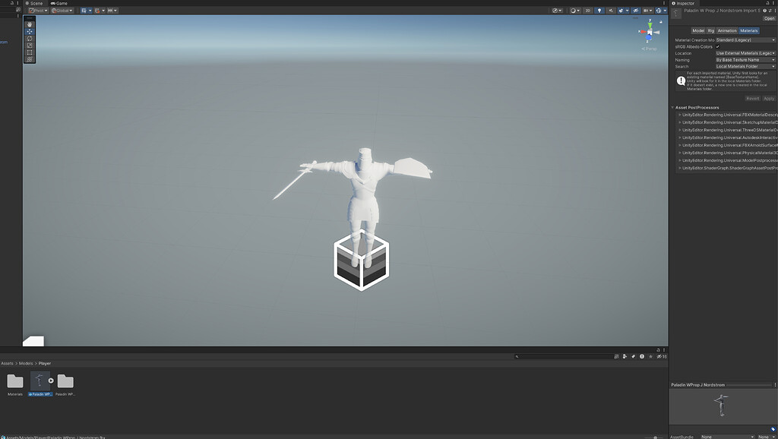The width and height of the screenshot is (778, 439).
Task: Toggle the asset labels filter icon
Action: click(634, 355)
